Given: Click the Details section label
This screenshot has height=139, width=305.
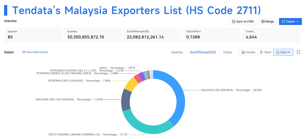Looking at the screenshot, I should [x=9, y=52].
